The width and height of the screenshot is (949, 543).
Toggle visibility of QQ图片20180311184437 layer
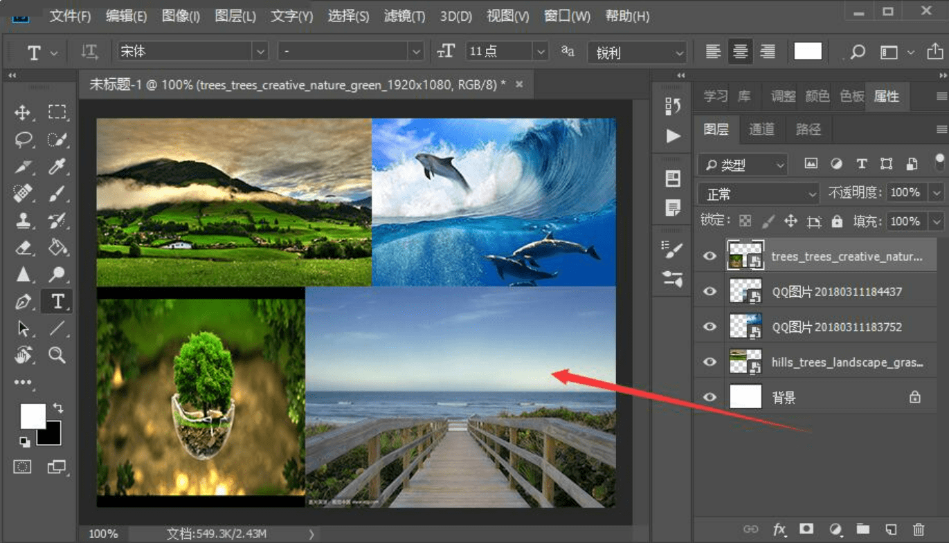tap(710, 291)
